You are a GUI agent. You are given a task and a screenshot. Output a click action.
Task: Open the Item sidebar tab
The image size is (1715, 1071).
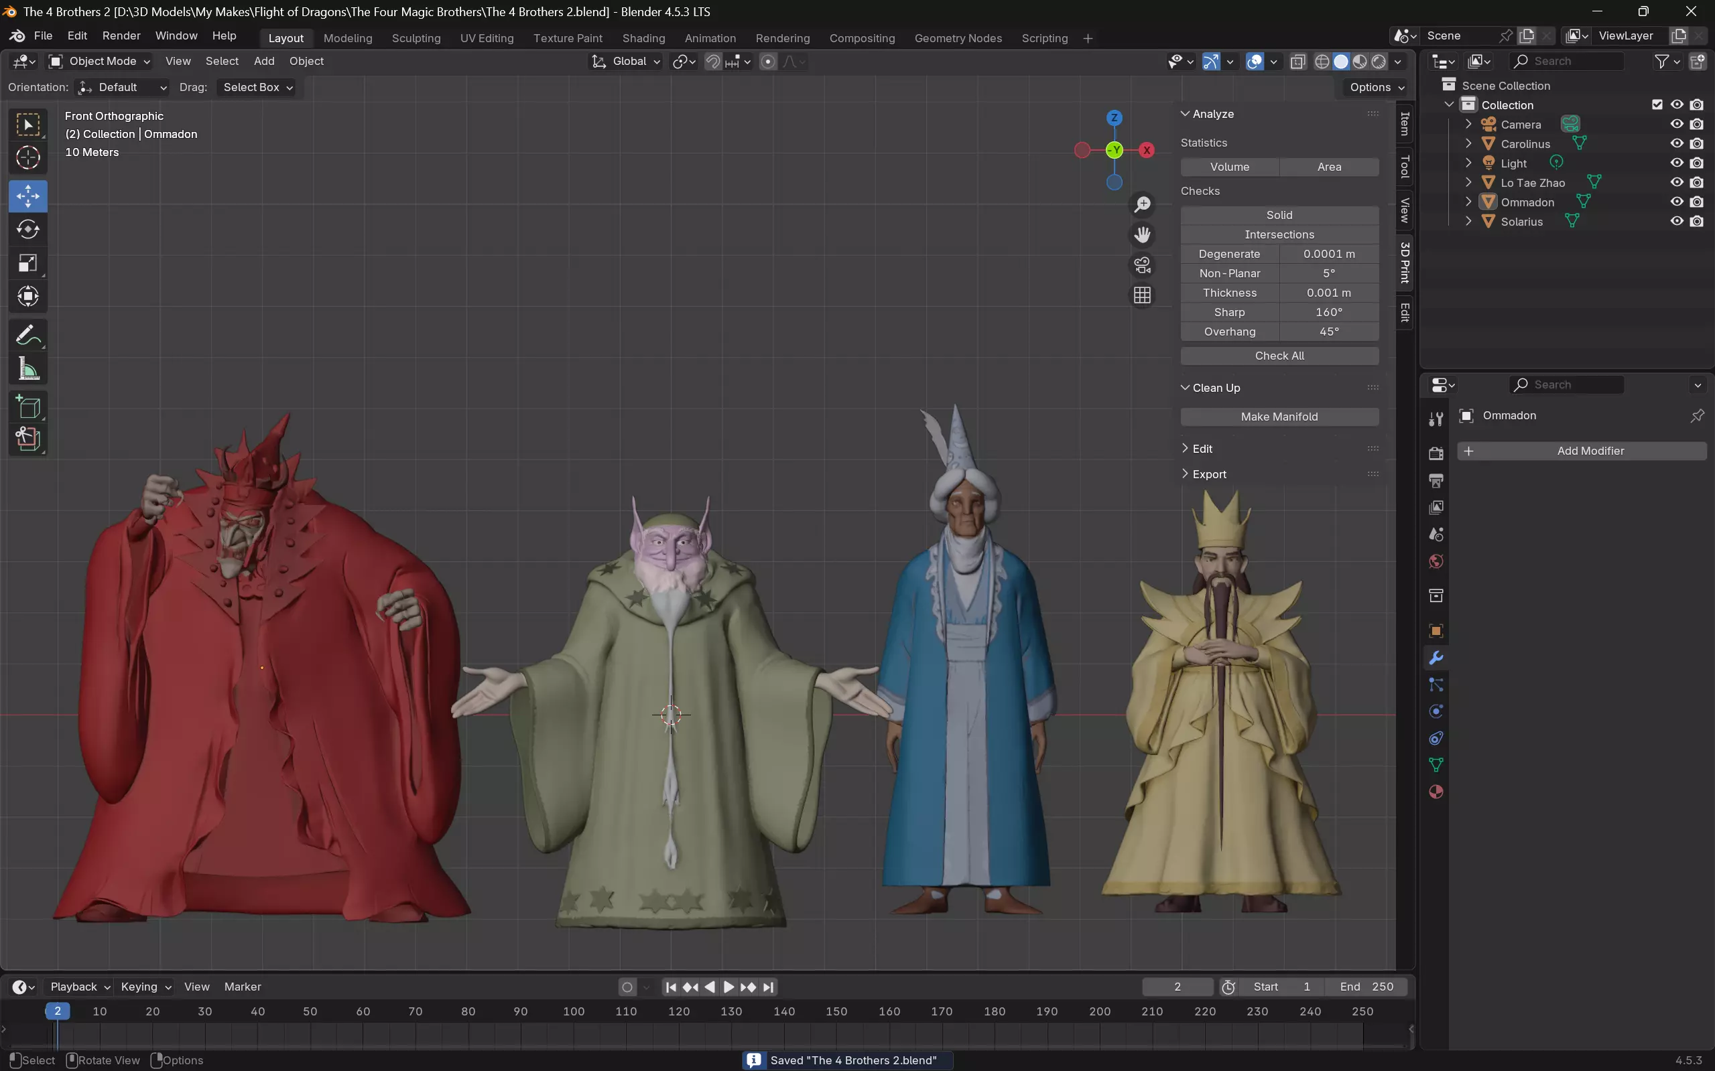[x=1405, y=124]
